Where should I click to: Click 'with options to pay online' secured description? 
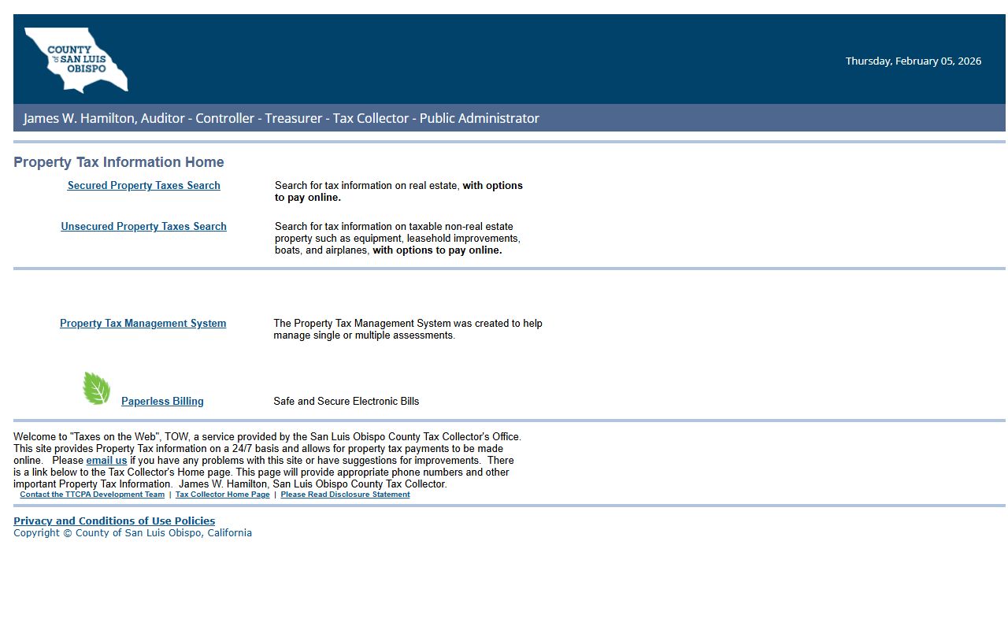398,191
